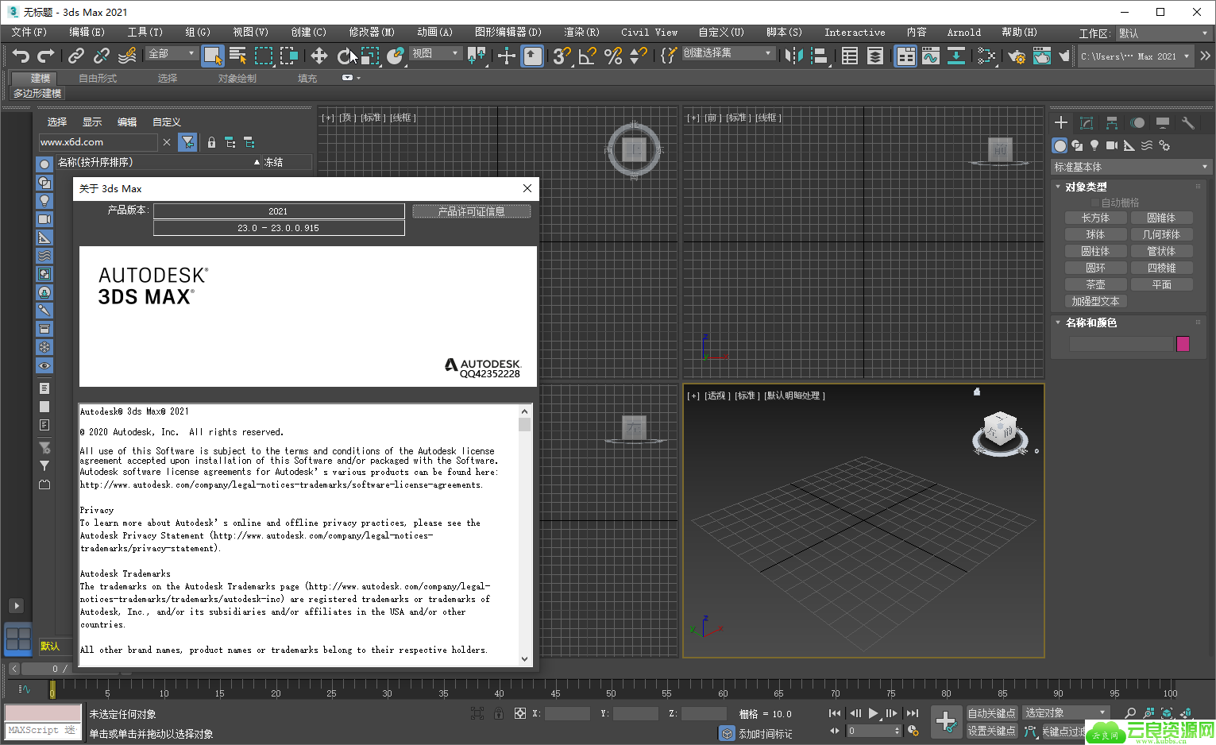Viewport: 1216px width, 745px height.
Task: Choose the Rectangular Selection Region tool
Action: pyautogui.click(x=264, y=56)
